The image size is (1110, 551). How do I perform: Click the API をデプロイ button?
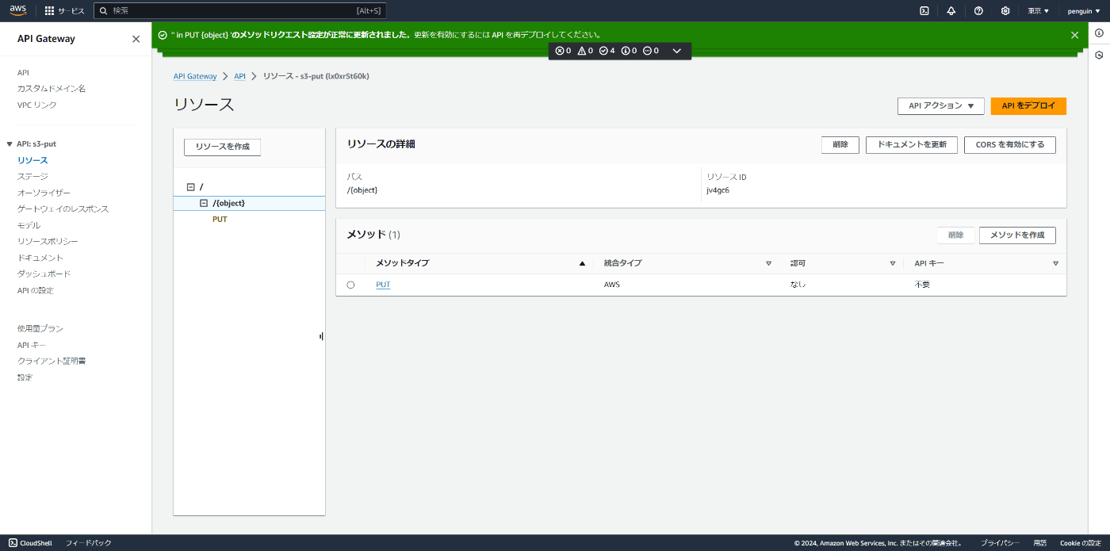tap(1028, 106)
